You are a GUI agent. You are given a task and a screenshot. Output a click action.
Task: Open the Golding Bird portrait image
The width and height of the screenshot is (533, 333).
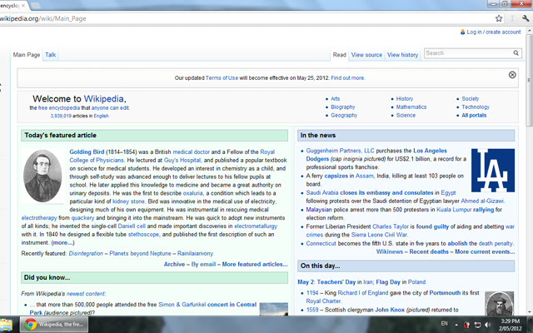tap(42, 176)
